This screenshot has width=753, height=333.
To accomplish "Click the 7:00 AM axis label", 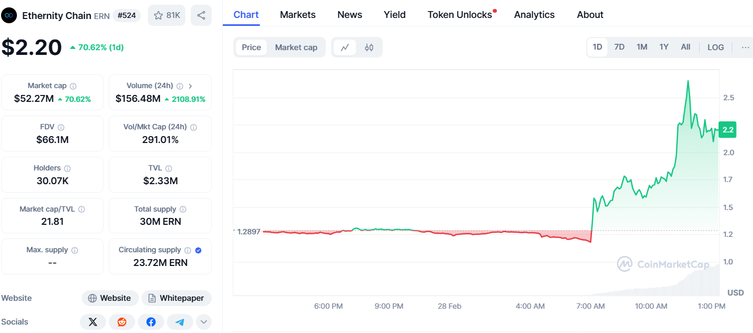I will 590,306.
